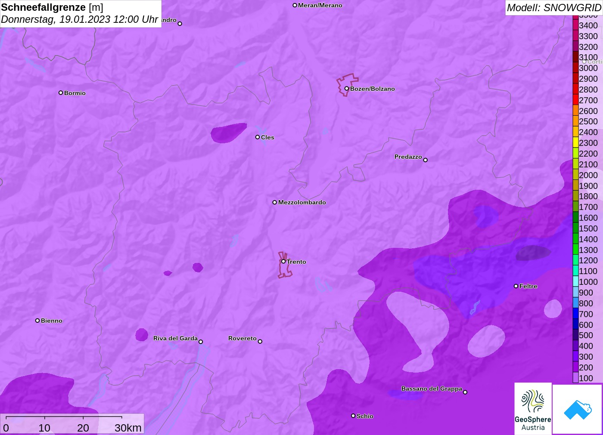
Task: Pick the 900 m light blue legend swatch
Action: click(575, 292)
